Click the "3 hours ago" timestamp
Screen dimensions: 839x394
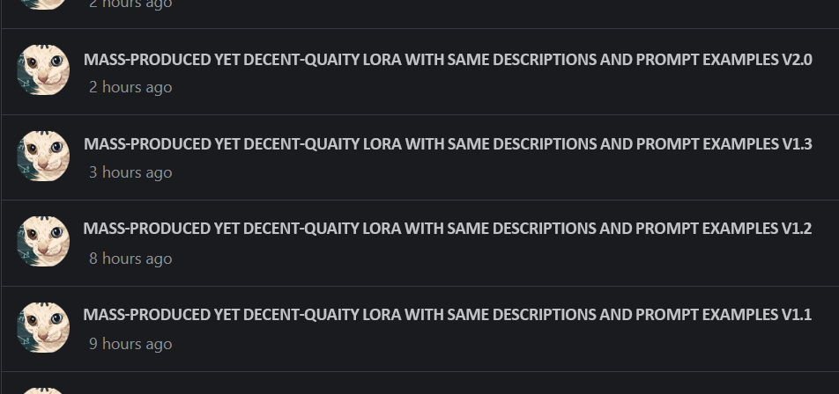point(130,172)
